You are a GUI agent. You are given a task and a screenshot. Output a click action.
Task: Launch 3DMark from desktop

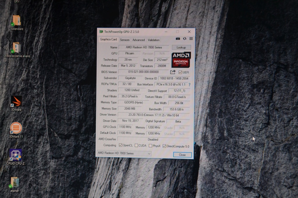click(16, 103)
